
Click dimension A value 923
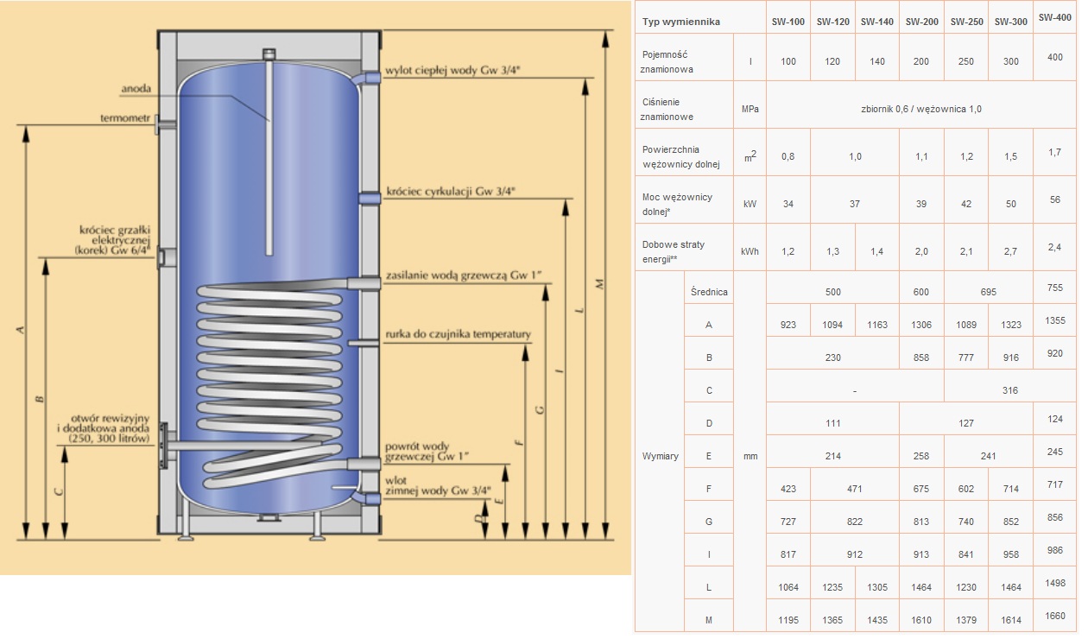tap(788, 325)
